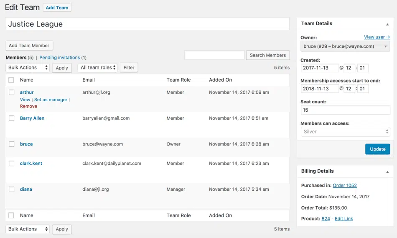
Task: Click Add Team Member button
Action: tap(29, 46)
